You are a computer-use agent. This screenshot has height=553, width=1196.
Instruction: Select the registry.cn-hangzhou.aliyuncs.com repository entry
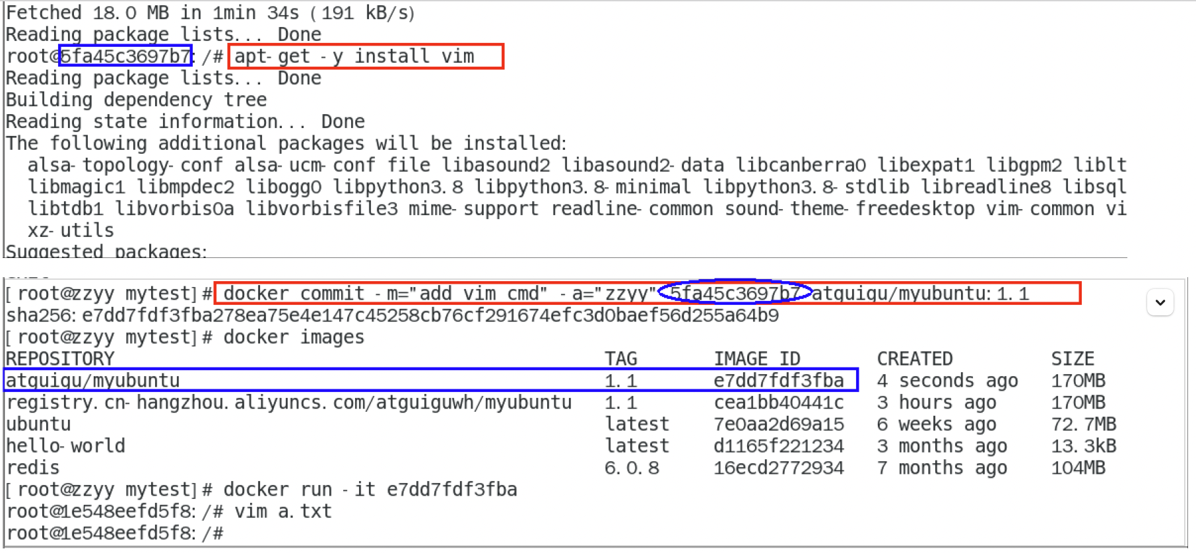tap(288, 403)
